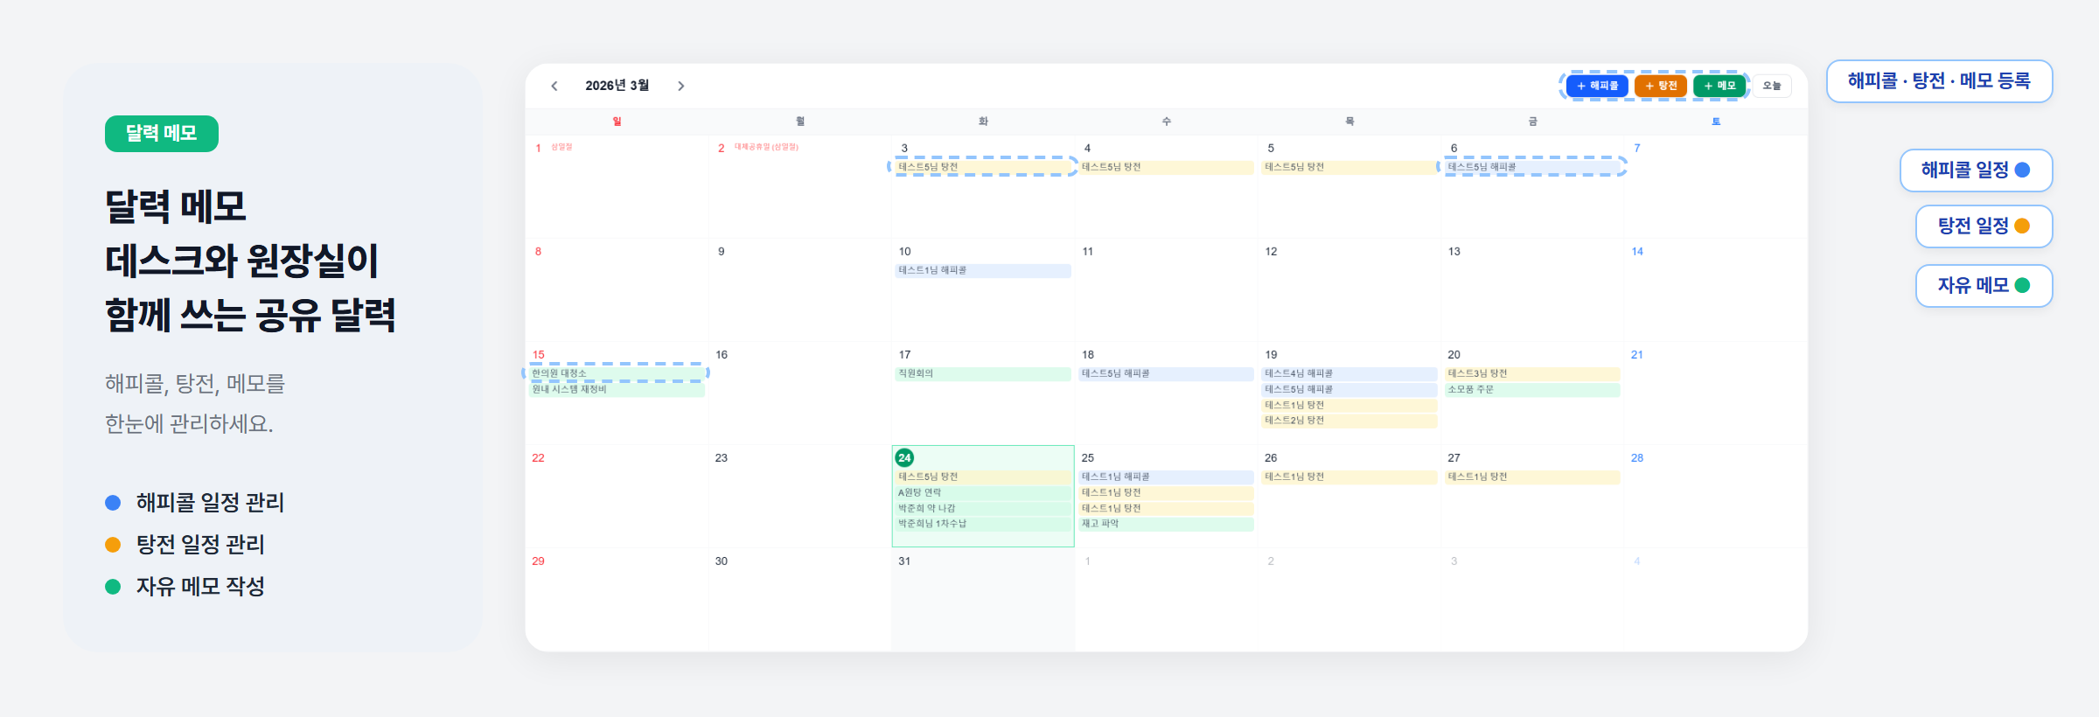2099x717 pixels.
Task: Open '소모품 주문' memo on March 20
Action: click(x=1532, y=389)
